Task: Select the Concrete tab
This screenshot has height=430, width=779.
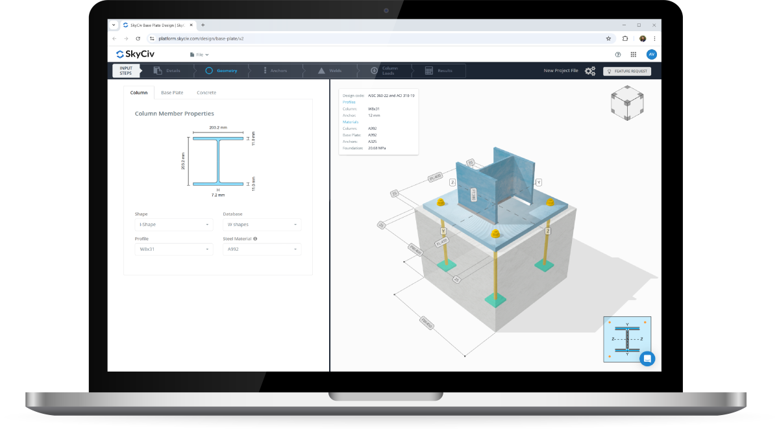Action: [x=206, y=92]
